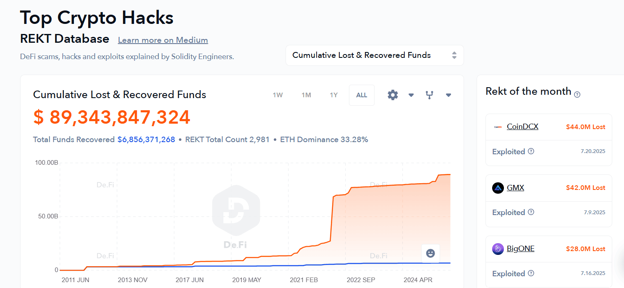This screenshot has height=288, width=624.
Task: Click the REKT Database subheading
Action: click(x=65, y=39)
